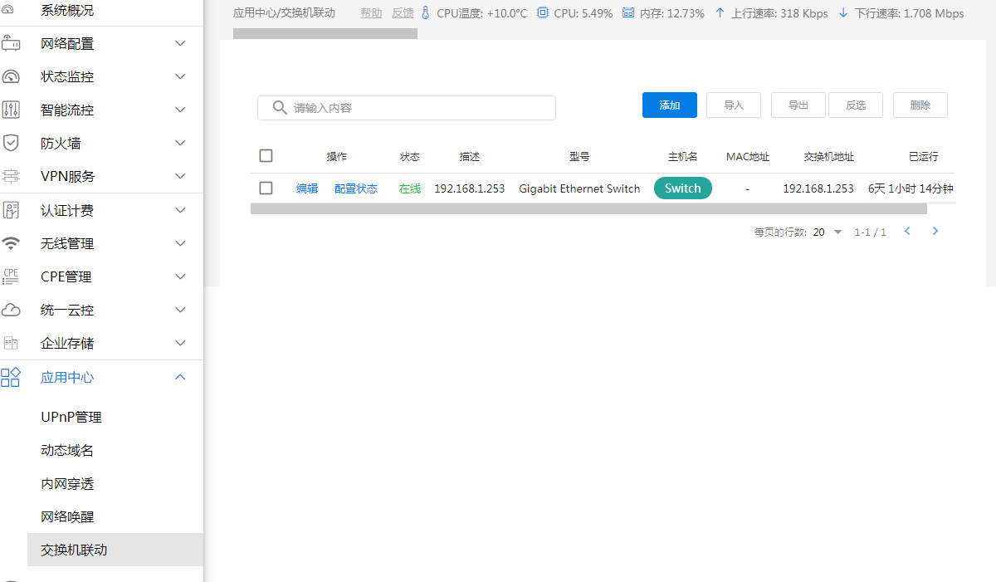The width and height of the screenshot is (996, 582).
Task: Check the row checkbox for switch 192.168.1.253
Action: [x=266, y=188]
